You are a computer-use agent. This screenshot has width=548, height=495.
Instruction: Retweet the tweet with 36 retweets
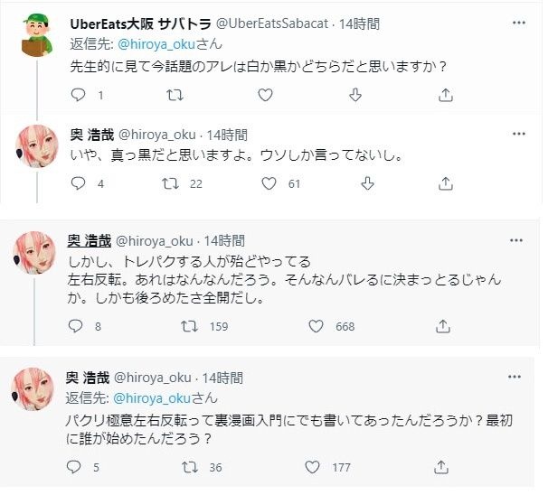pyautogui.click(x=190, y=467)
